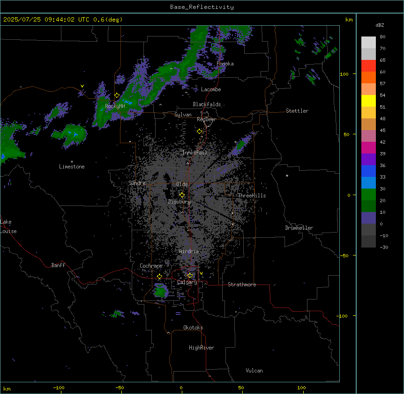Click the Olds label
Screen dimensions: 404x394
(x=182, y=184)
